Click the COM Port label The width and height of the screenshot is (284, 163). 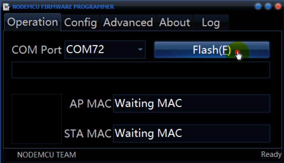(x=37, y=50)
